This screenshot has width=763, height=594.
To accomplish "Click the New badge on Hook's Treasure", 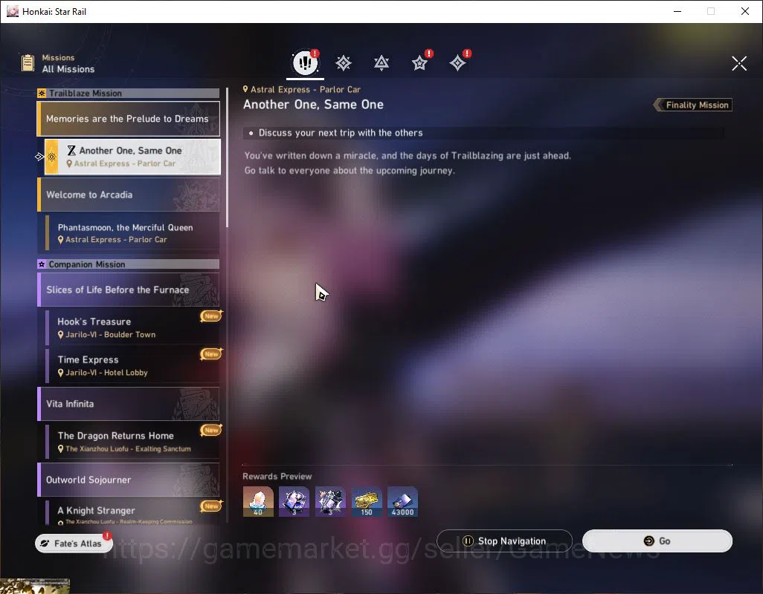I will point(211,316).
